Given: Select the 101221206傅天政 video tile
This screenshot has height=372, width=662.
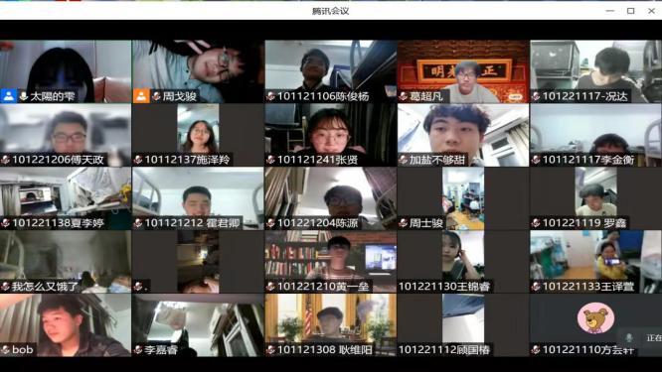Looking at the screenshot, I should click(x=66, y=135).
